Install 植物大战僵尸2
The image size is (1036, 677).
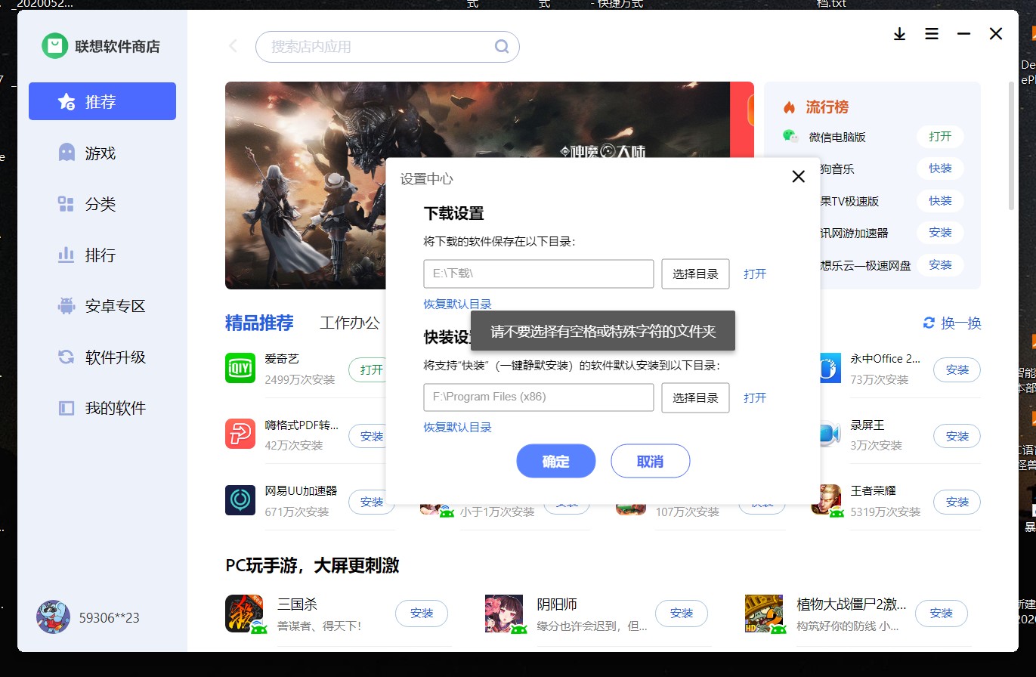point(942,614)
